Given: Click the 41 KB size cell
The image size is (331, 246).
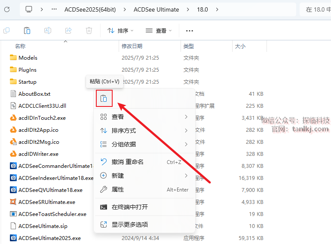Looking at the screenshot, I should click(256, 94).
